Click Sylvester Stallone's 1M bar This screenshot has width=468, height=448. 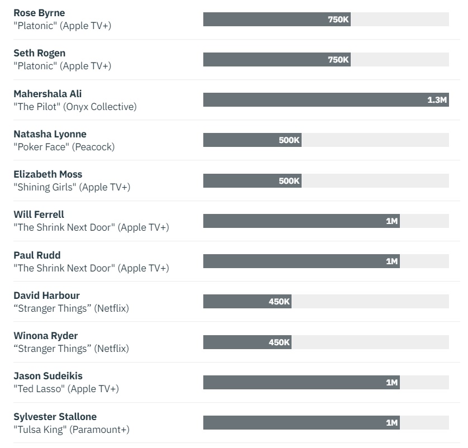(x=302, y=423)
